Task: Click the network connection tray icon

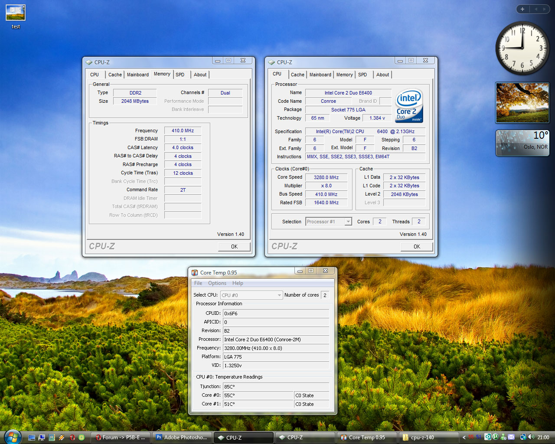Action: click(x=523, y=437)
